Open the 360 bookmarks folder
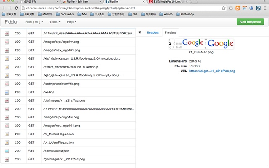This screenshot has height=168, width=269. [133, 14]
